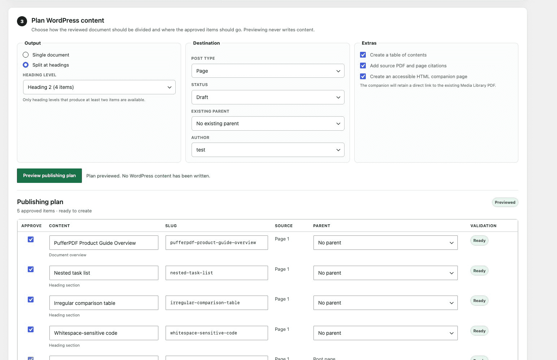Open parent dropdown for PufferPDF Product Guide Overview

[385, 243]
